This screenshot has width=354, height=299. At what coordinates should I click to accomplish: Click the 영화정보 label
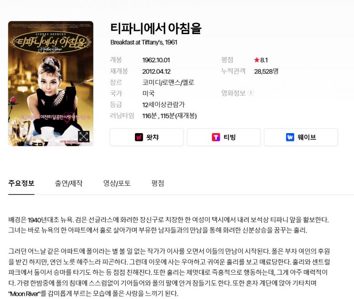click(233, 93)
